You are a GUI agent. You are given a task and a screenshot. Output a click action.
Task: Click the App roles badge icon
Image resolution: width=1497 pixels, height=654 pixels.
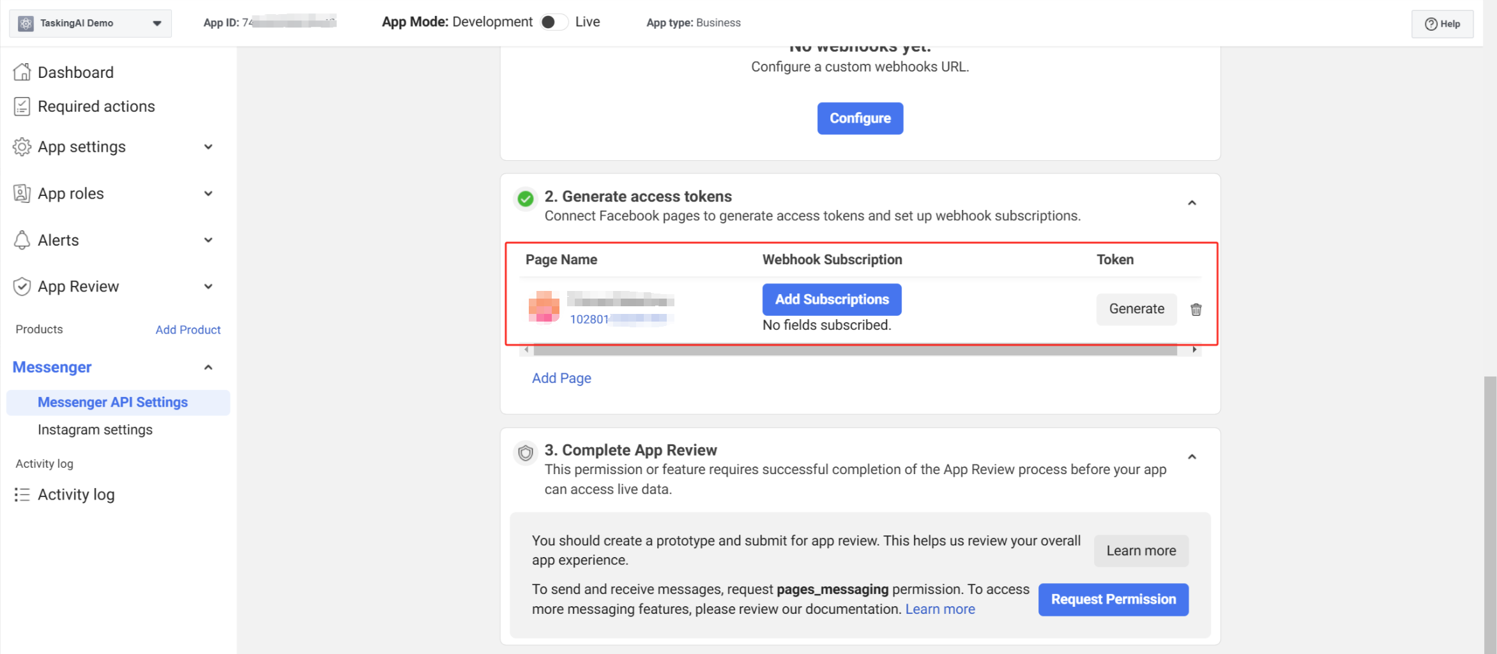tap(22, 193)
